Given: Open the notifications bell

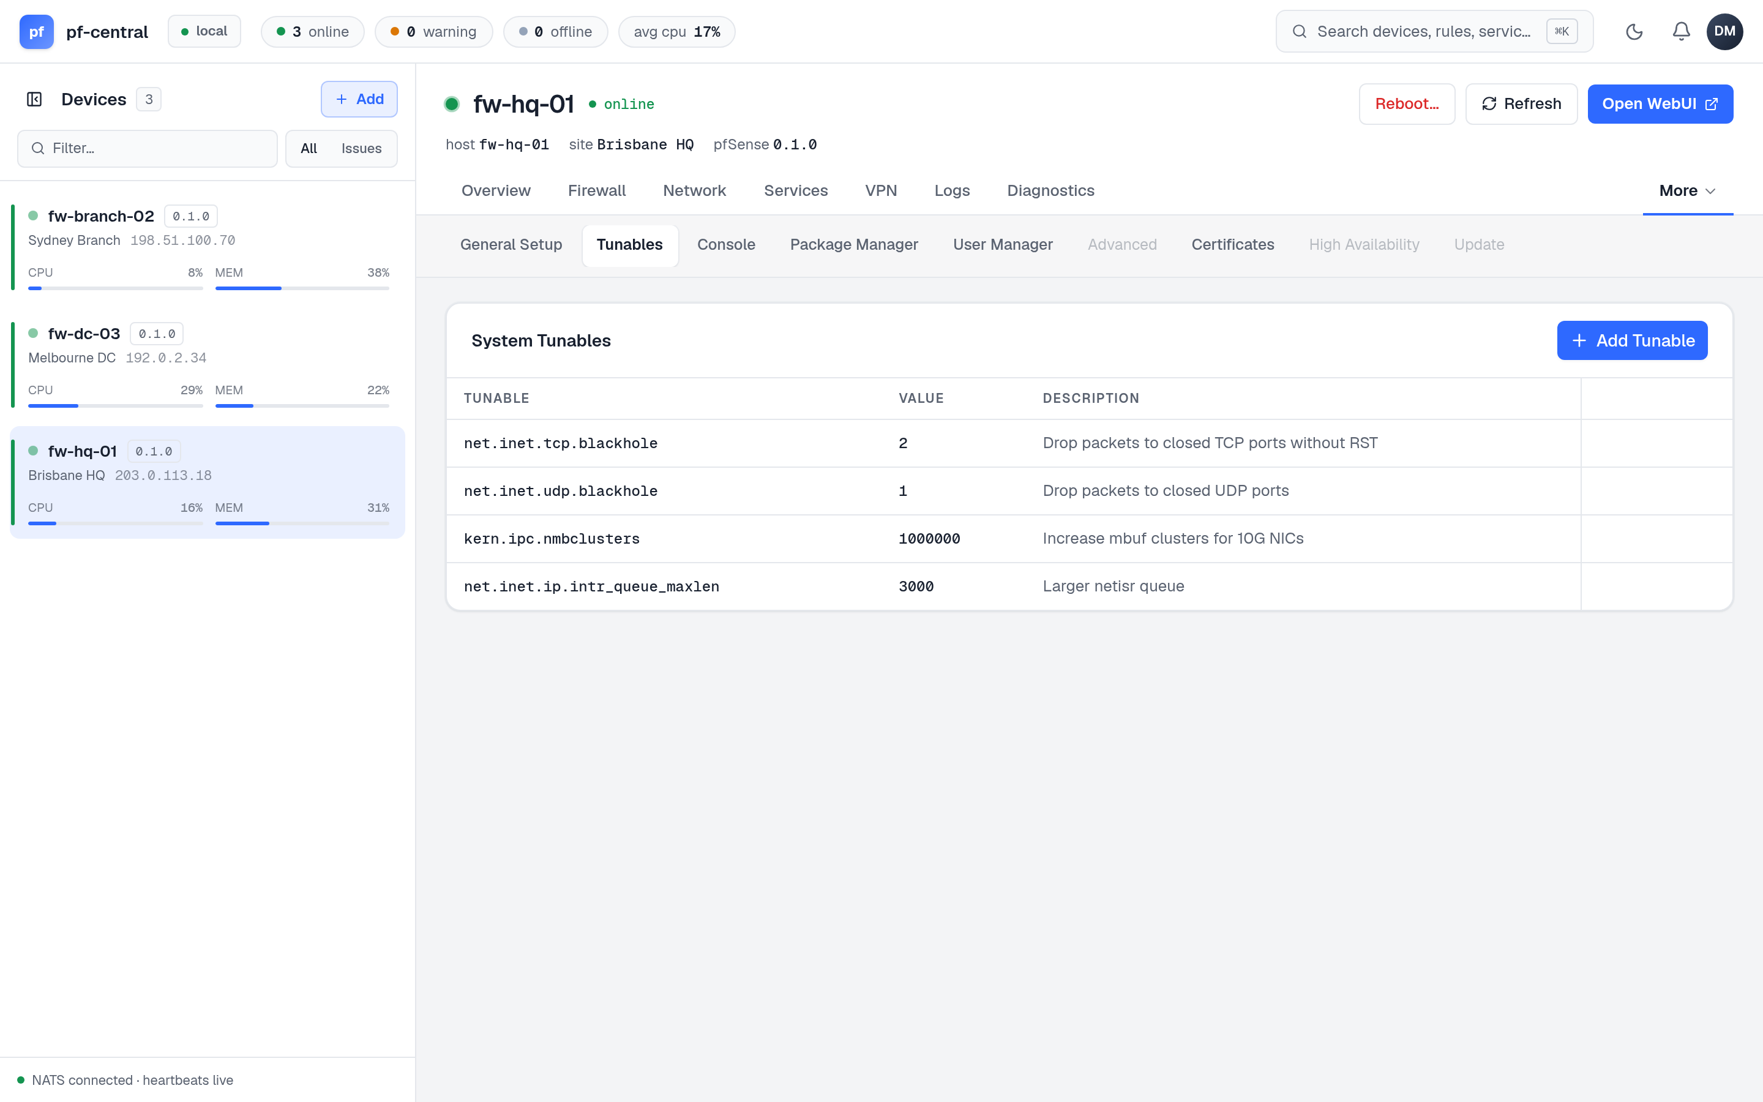Looking at the screenshot, I should pyautogui.click(x=1681, y=31).
